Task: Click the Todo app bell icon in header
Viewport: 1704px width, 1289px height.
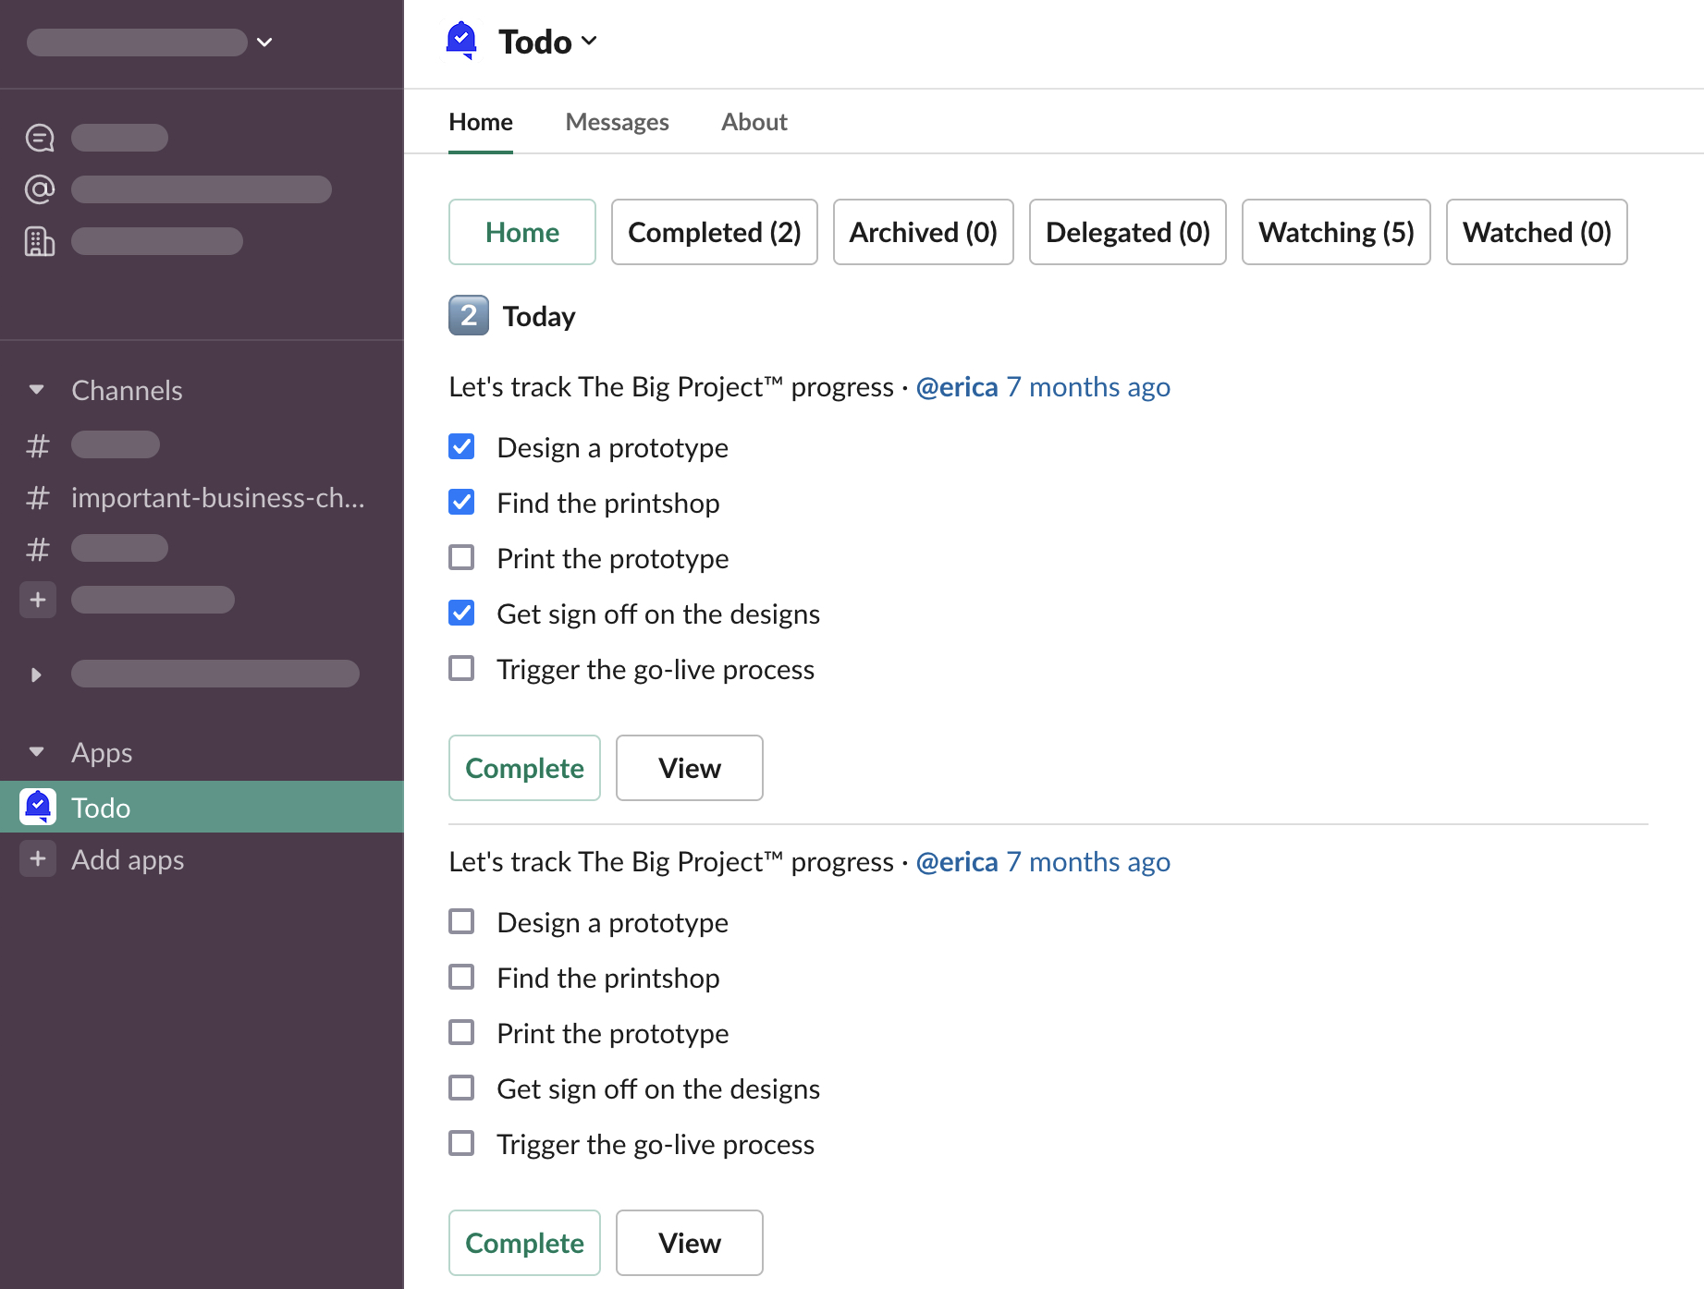Action: tap(461, 41)
